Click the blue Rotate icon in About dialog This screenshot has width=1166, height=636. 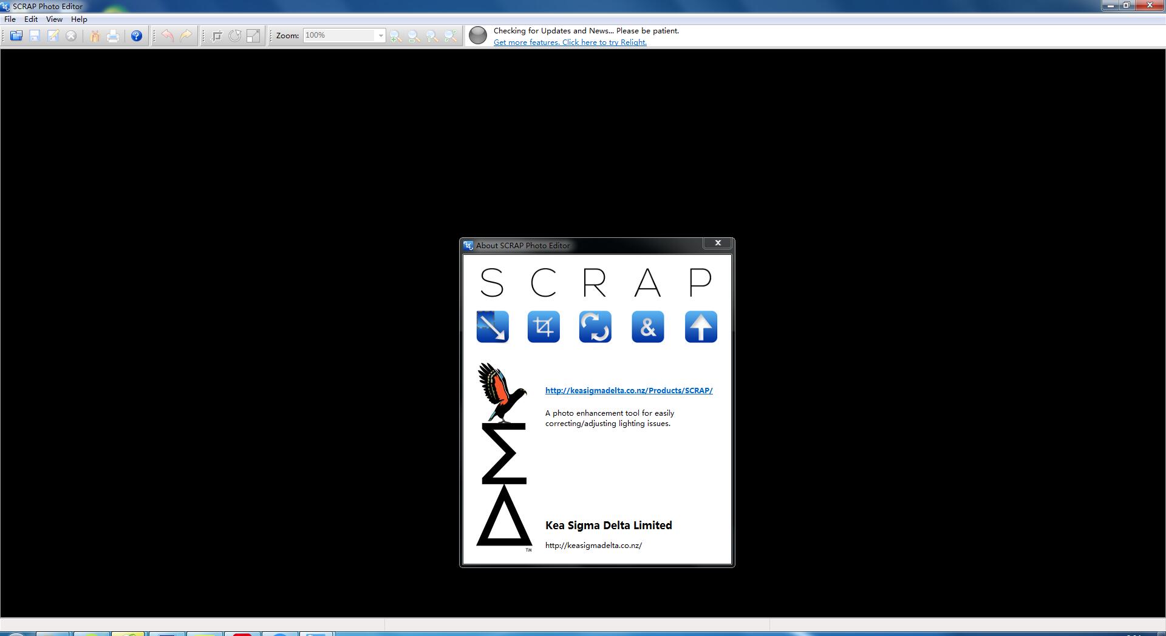(x=595, y=326)
